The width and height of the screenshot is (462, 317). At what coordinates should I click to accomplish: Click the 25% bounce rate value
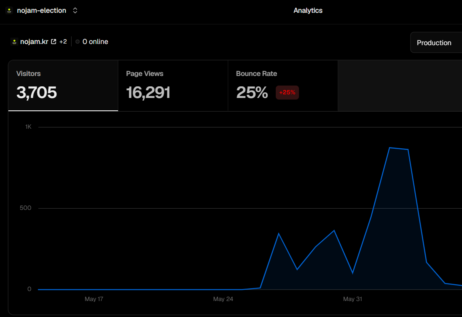[x=252, y=92]
